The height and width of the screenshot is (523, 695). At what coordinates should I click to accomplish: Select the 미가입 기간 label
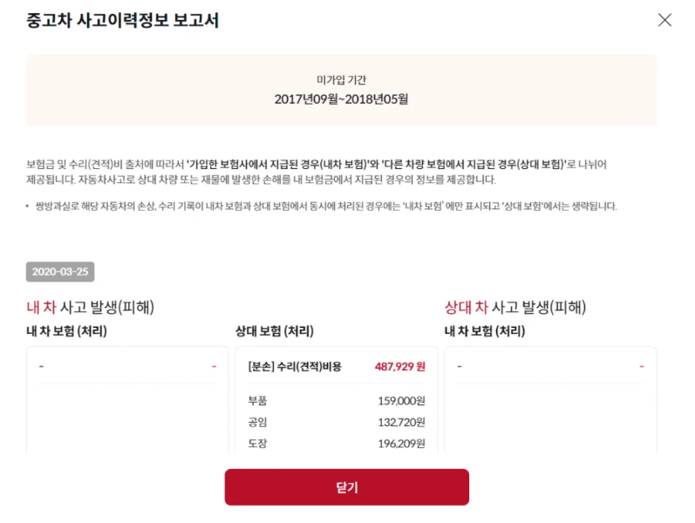point(341,79)
